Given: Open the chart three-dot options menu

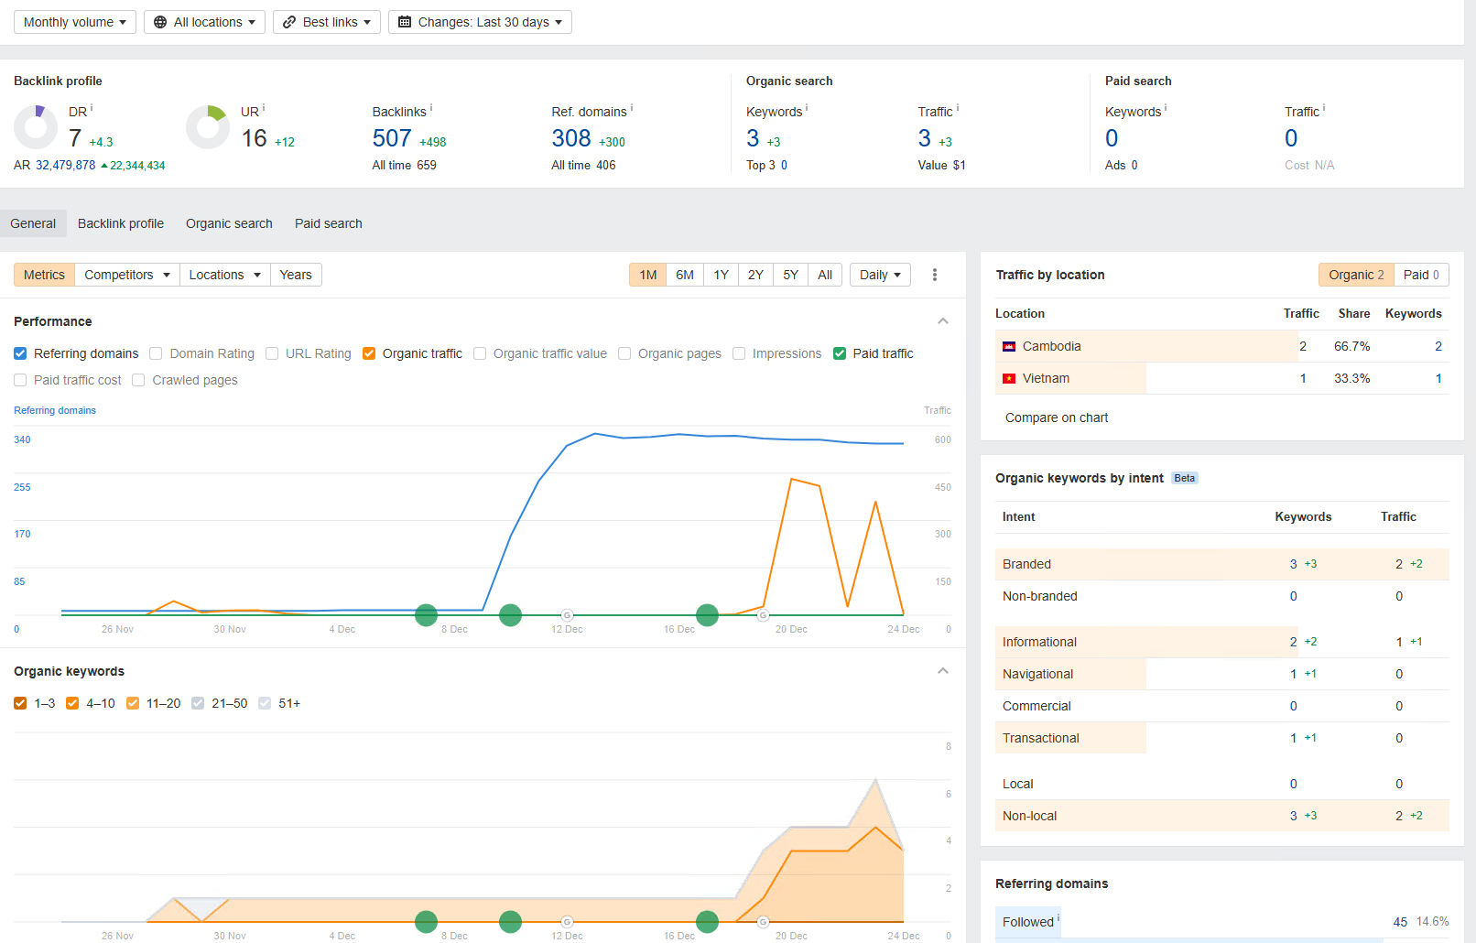Looking at the screenshot, I should 935,275.
